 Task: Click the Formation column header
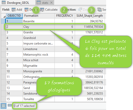coord(39,16)
